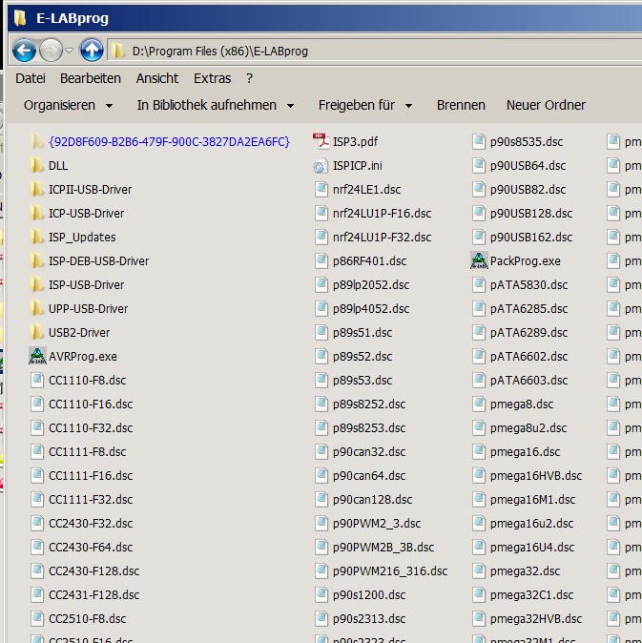The width and height of the screenshot is (642, 643).
Task: Click the Brennen button
Action: pos(461,105)
